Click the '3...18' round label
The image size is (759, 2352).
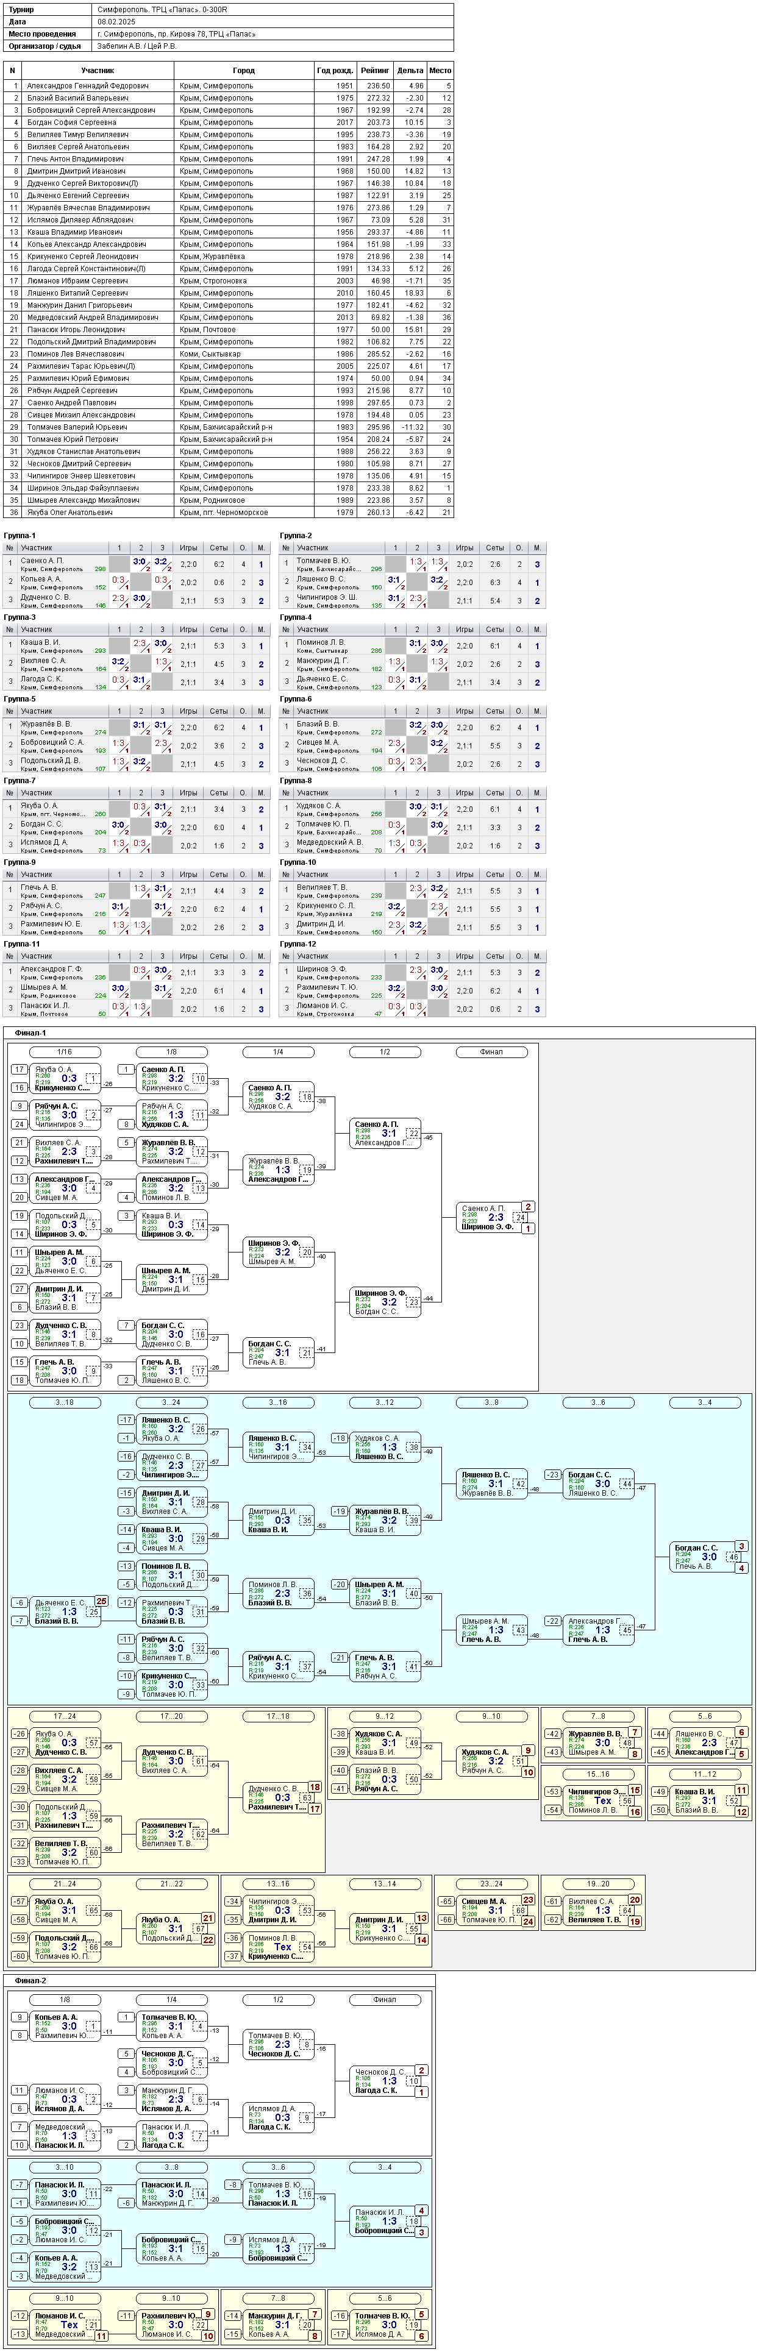pos(65,1402)
